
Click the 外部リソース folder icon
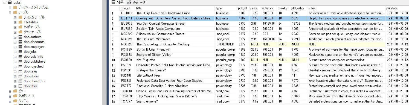coord(15,96)
